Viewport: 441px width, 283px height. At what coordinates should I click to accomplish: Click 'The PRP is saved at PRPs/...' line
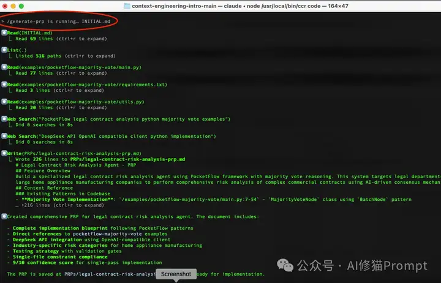(x=136, y=274)
